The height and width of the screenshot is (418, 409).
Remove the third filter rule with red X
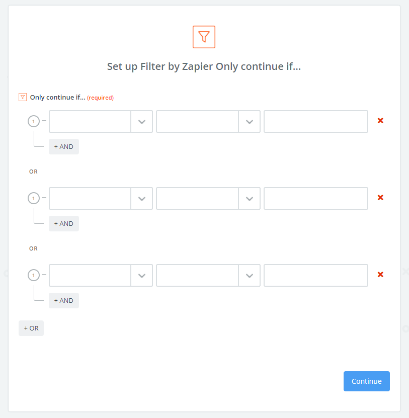pos(380,275)
